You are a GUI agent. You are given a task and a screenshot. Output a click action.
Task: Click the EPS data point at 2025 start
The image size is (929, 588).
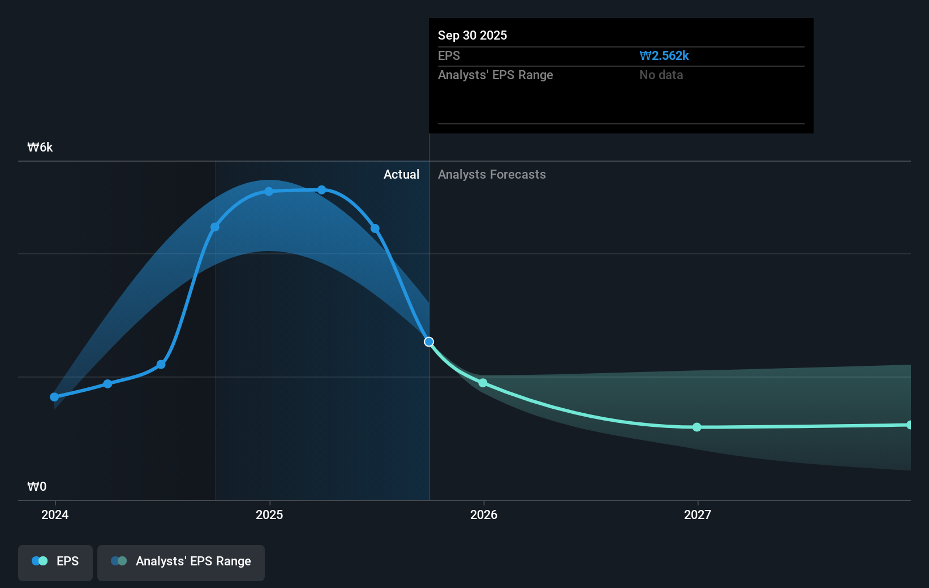[269, 192]
